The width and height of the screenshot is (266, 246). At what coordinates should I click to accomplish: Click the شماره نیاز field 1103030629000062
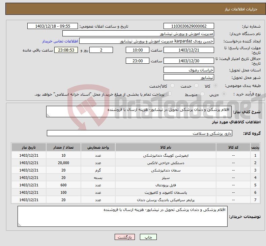point(189,26)
